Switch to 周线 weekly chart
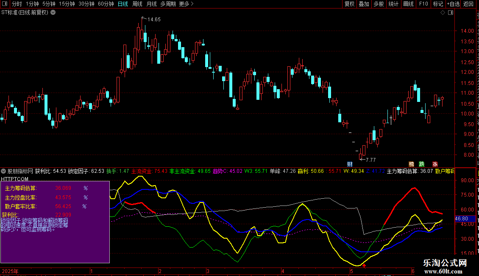Viewport: 479px width, 276px height. tap(137, 4)
